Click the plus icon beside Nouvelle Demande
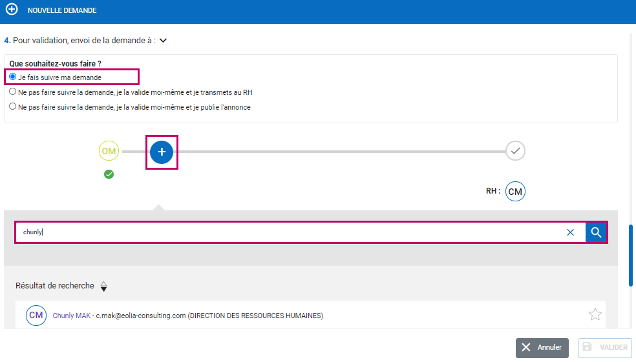This screenshot has width=636, height=362. 12,10
